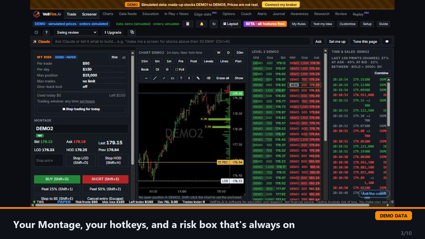This screenshot has height=239, width=425.
Task: Switch to the Screener tab
Action: tap(89, 14)
